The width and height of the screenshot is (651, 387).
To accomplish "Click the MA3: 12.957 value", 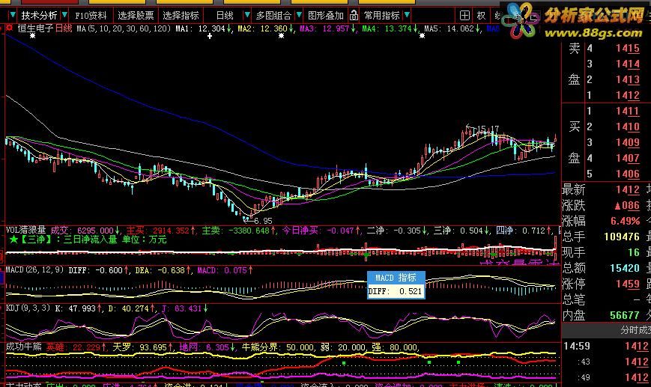I will pyautogui.click(x=327, y=28).
